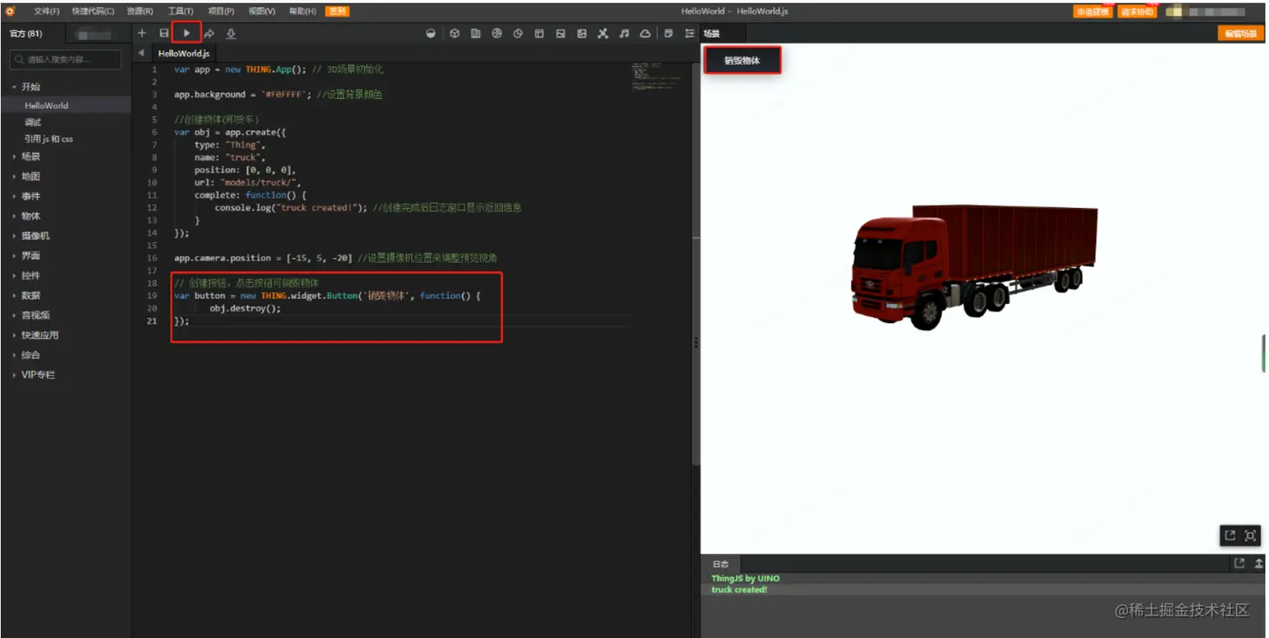Viewport: 1269px width, 638px height.
Task: Open the 项目(P) menu
Action: click(x=221, y=12)
